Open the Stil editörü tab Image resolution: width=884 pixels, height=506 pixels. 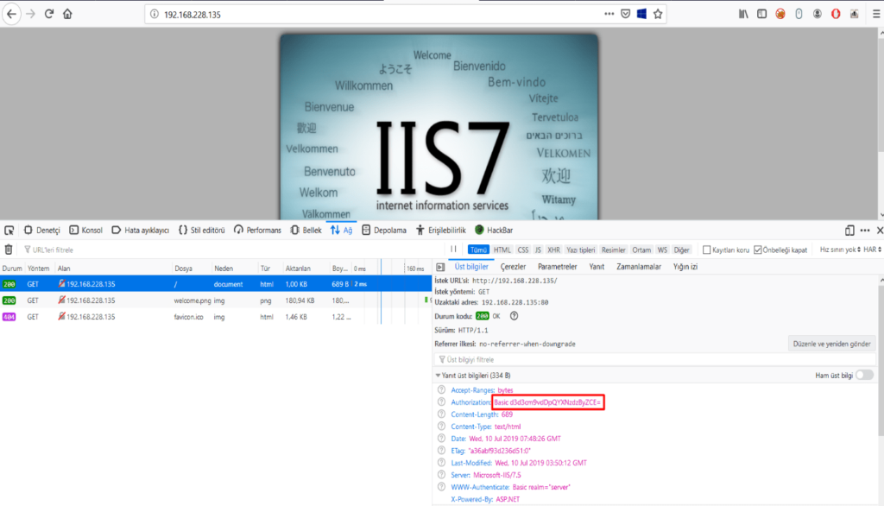click(202, 231)
